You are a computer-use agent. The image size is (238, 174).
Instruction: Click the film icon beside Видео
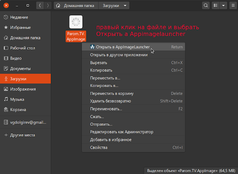[6, 58]
